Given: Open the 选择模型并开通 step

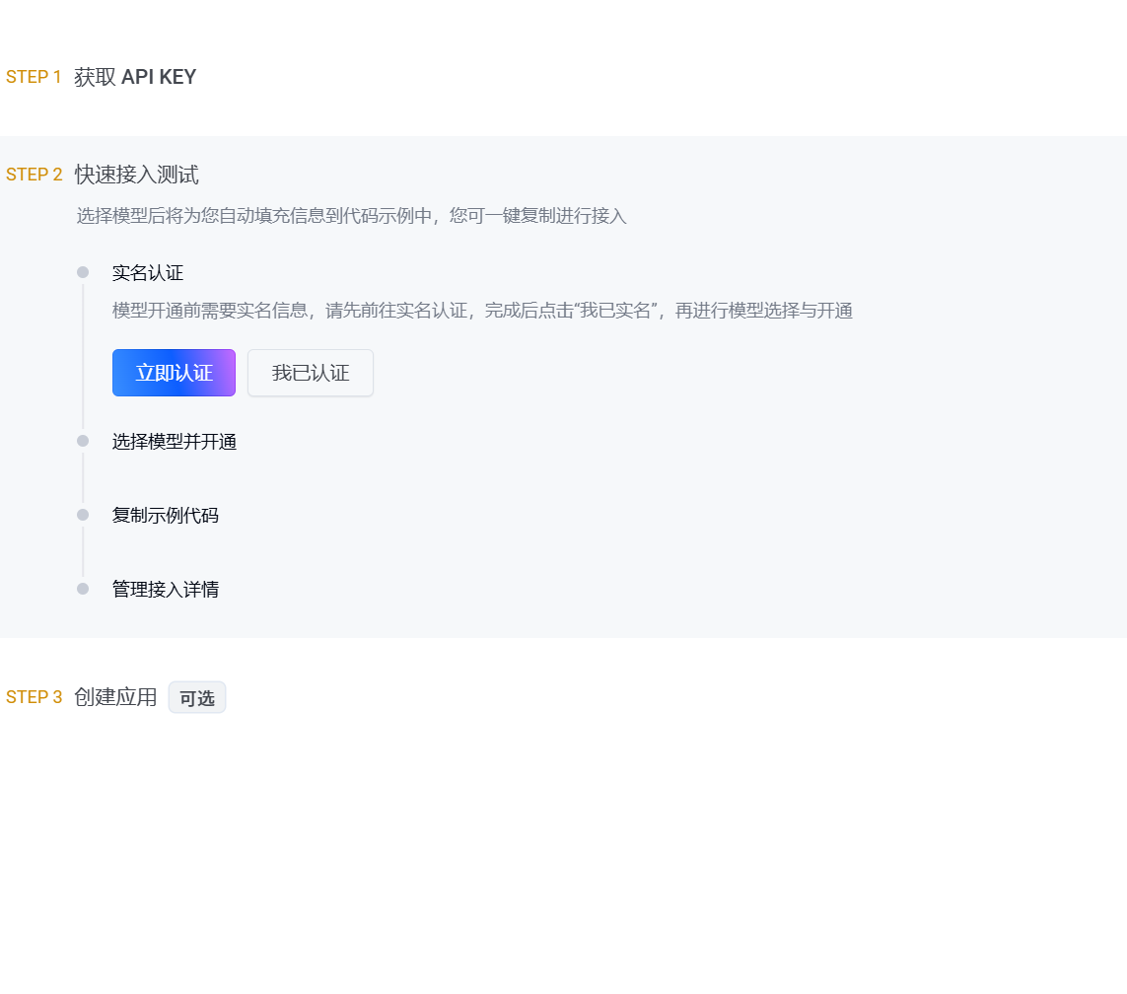Looking at the screenshot, I should 175,442.
